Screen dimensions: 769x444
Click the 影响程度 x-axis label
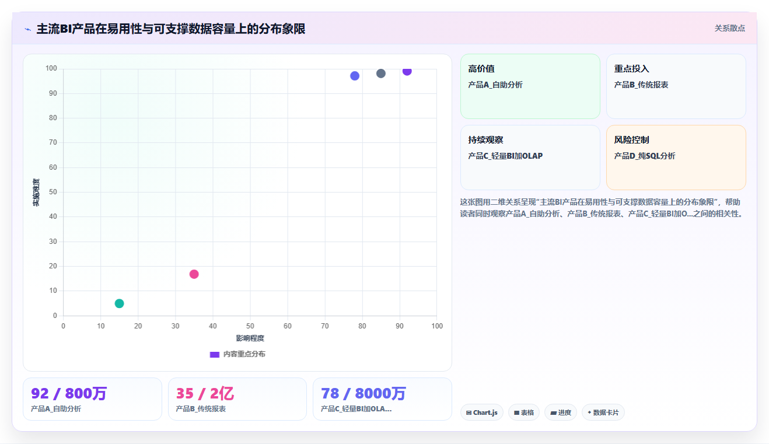tap(250, 338)
